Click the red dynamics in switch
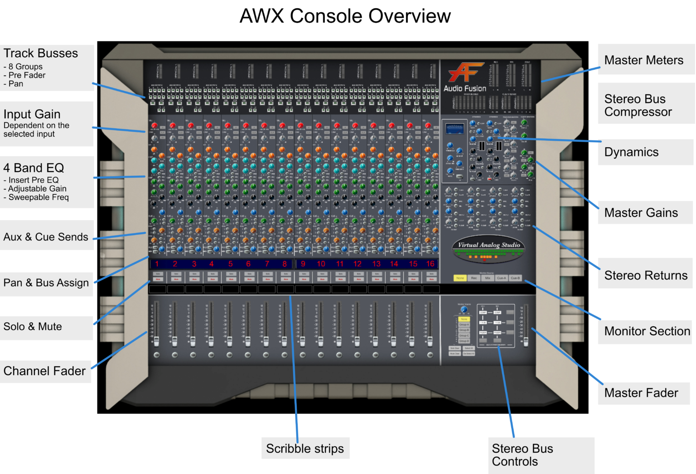The image size is (696, 474). [489, 179]
